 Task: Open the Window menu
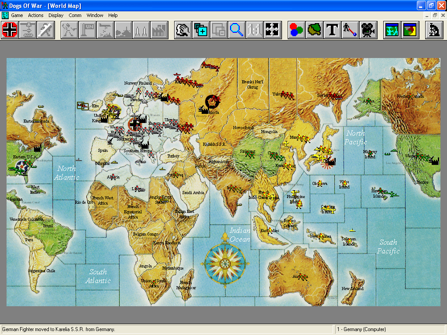click(95, 15)
